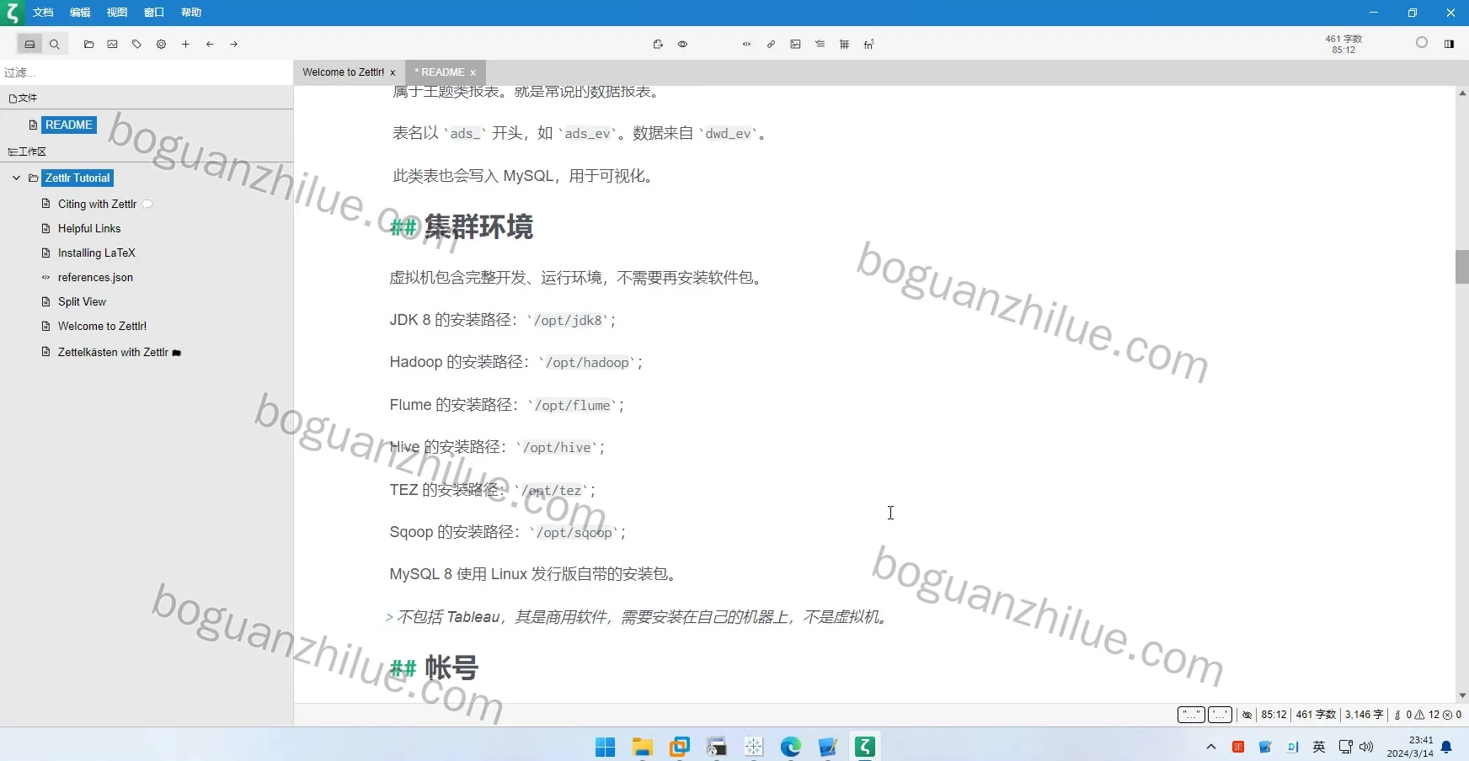Open the 窗口 menu

click(154, 13)
